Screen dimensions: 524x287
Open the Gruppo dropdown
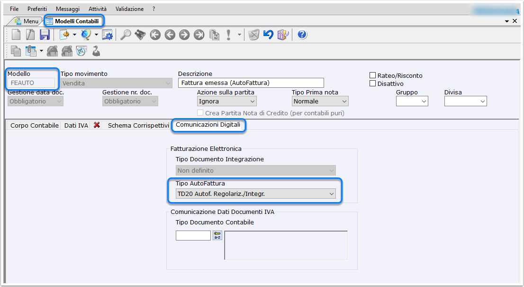point(412,101)
